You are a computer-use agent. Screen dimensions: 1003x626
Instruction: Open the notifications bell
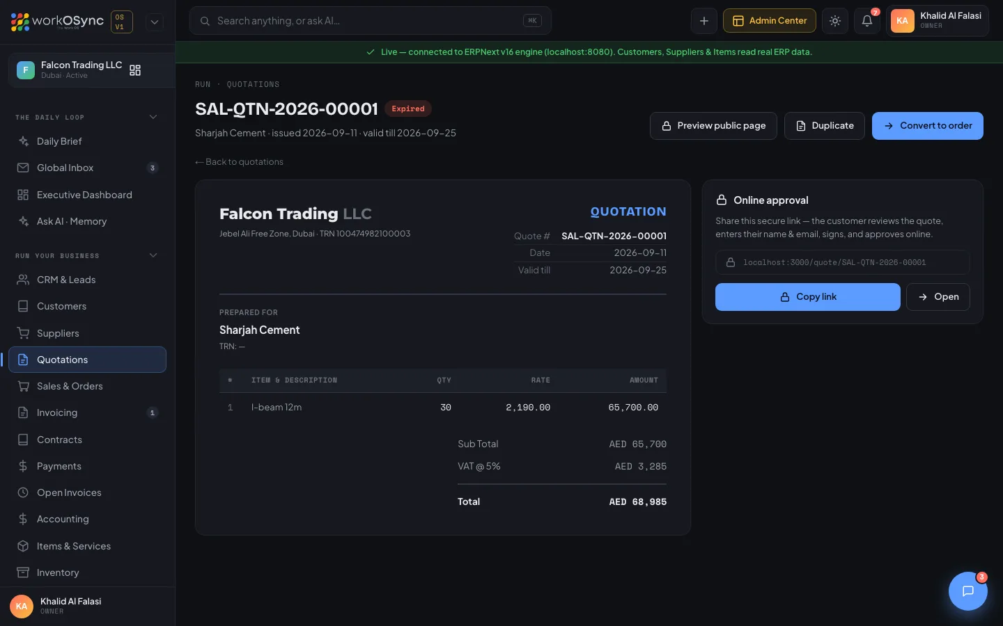867,21
